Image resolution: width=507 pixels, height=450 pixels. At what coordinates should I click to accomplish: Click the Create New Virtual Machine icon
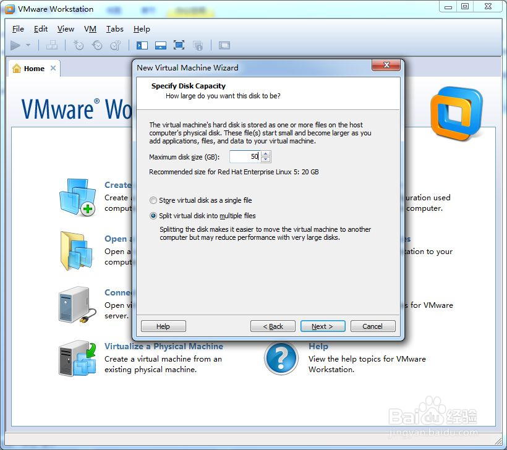77,197
